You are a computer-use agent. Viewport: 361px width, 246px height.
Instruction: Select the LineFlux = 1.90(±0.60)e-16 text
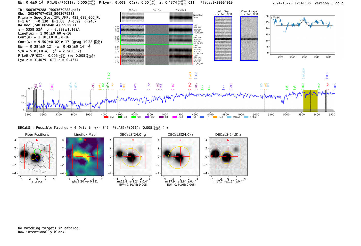click(x=45, y=33)
